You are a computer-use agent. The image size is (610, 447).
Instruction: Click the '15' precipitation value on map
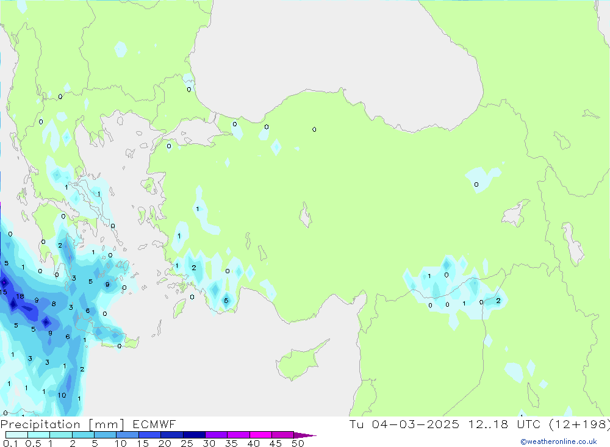(x=4, y=291)
